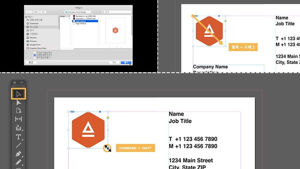Select the business-c...gn_END.indd file
The width and height of the screenshot is (300, 169).
(x=85, y=16)
